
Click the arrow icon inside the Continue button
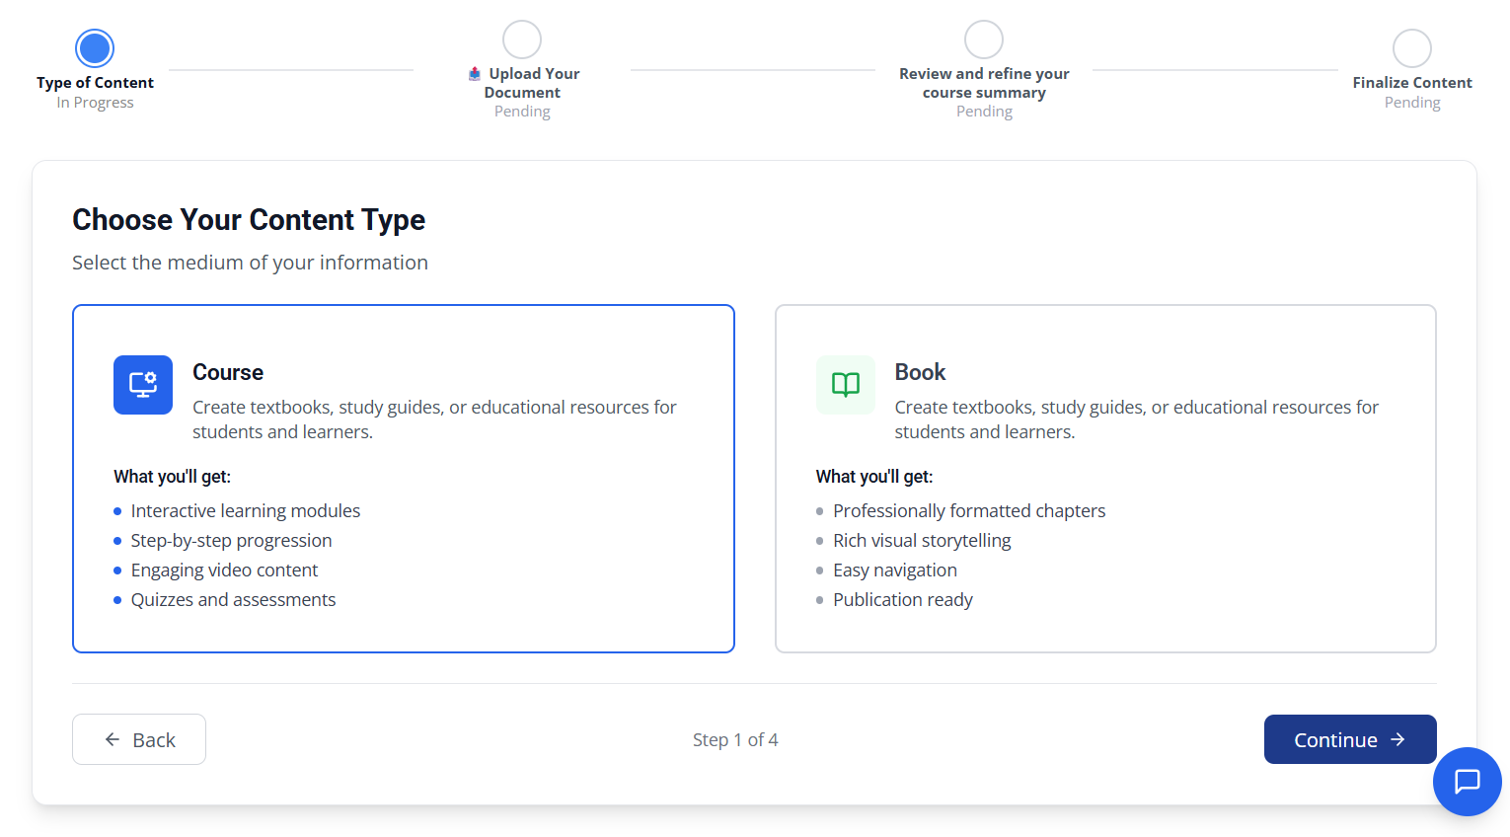pyautogui.click(x=1398, y=738)
